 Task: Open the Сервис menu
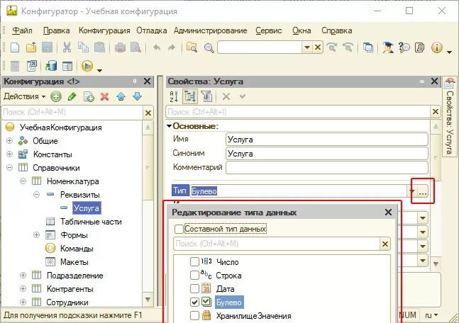click(269, 30)
